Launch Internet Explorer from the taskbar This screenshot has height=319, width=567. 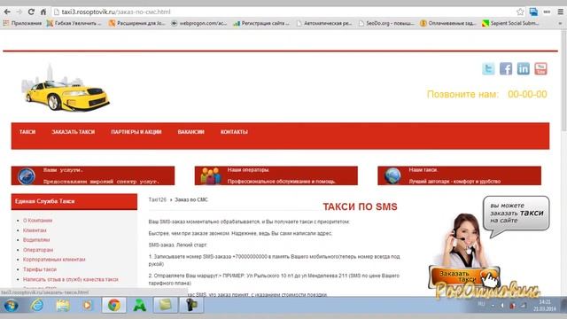click(37, 306)
